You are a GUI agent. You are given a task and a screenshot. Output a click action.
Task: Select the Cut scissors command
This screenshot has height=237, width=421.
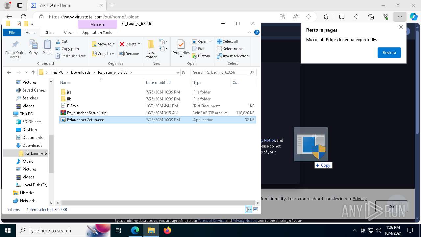coord(62,41)
